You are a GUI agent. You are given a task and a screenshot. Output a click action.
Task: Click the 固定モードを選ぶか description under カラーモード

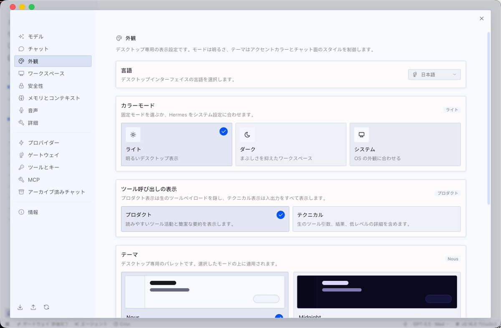187,115
